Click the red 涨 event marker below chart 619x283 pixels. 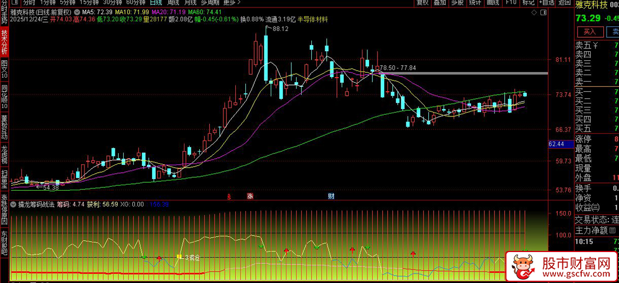250,196
